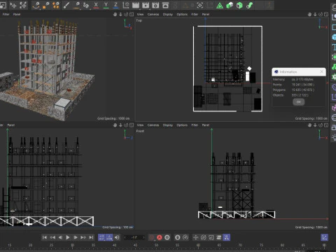Click the green chain link icon

click(249, 6)
